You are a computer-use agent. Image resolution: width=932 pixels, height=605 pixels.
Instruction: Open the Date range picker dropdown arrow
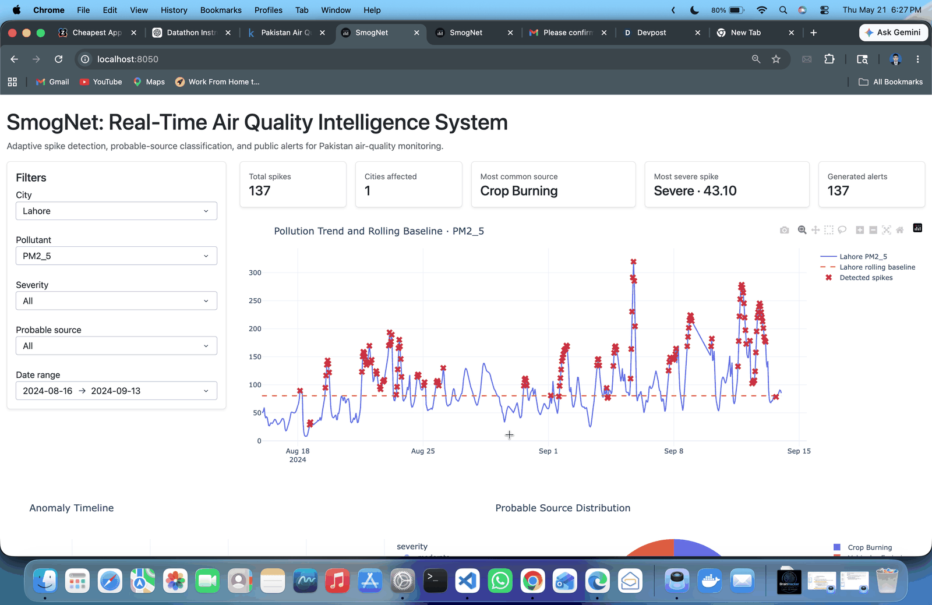tap(206, 391)
